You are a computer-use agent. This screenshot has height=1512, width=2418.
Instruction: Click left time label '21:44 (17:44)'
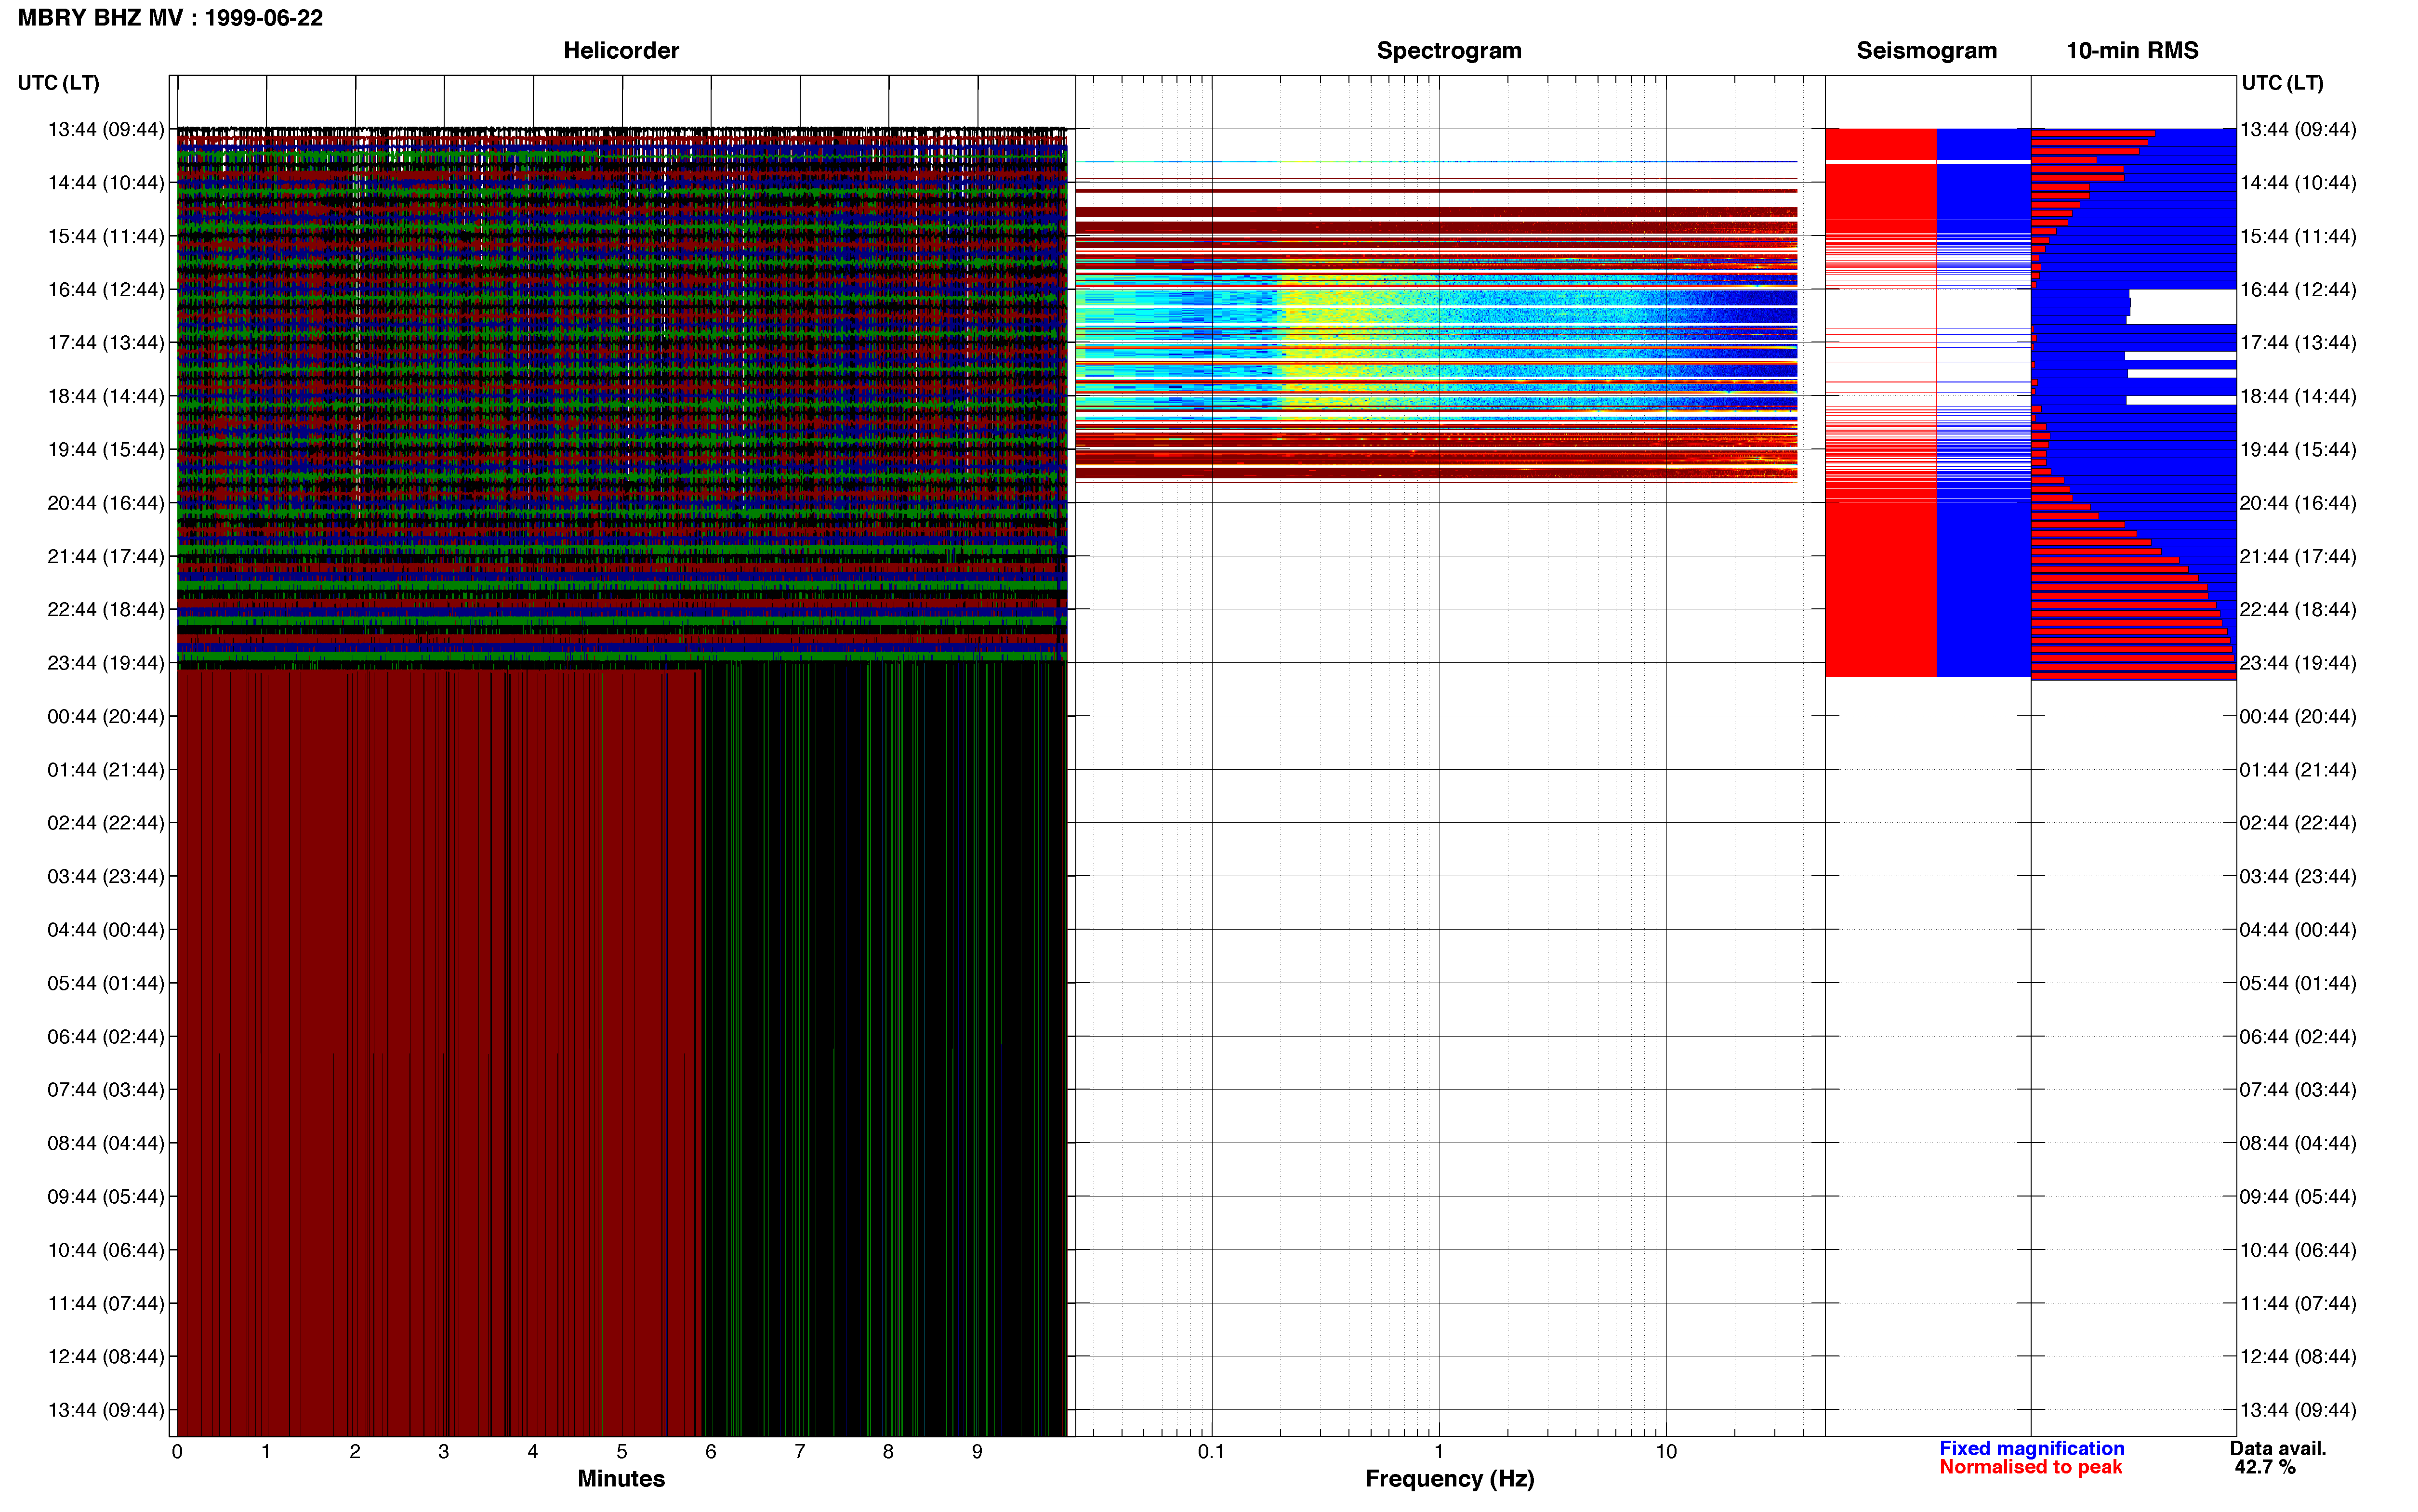[x=106, y=556]
